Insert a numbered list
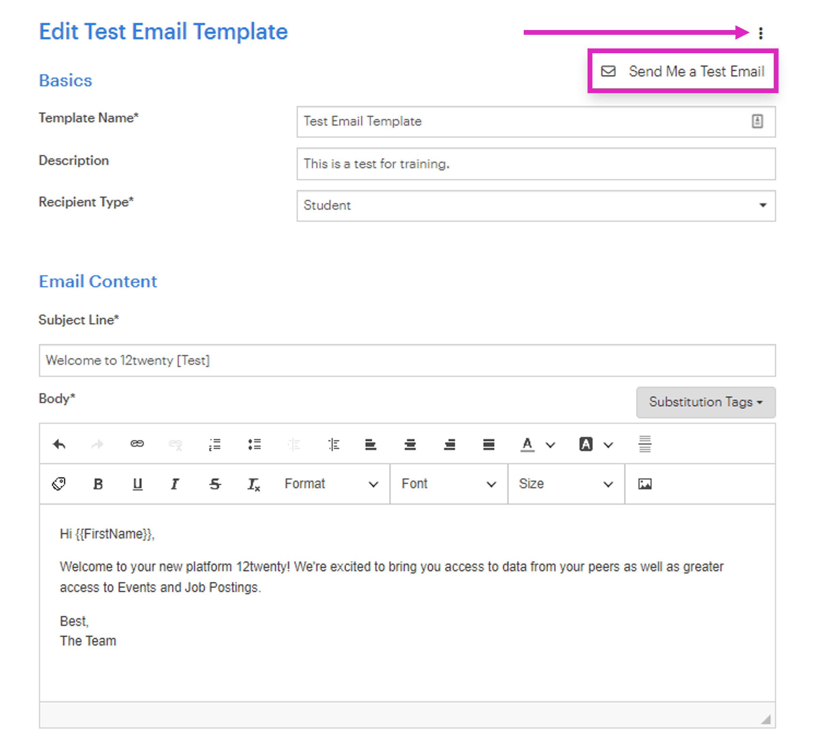This screenshot has height=749, width=816. tap(215, 445)
